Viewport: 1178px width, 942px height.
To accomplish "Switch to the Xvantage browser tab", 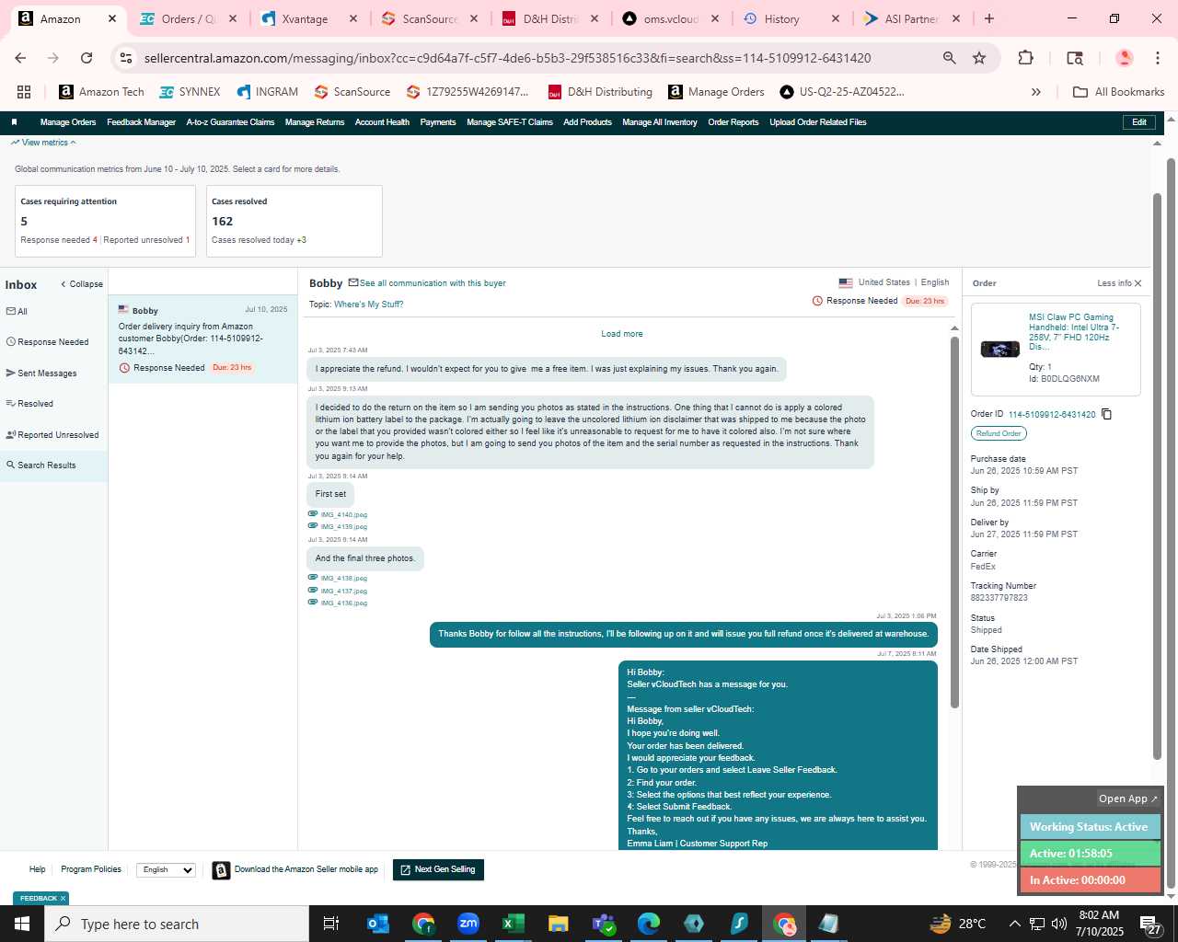I will coord(309,18).
